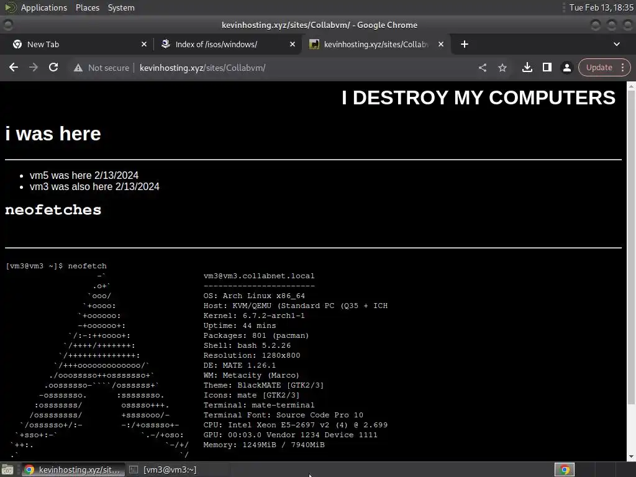Click 'CPU: Intel Xeon E5-2697 v2' line
Image resolution: width=636 pixels, height=477 pixels.
(x=295, y=425)
